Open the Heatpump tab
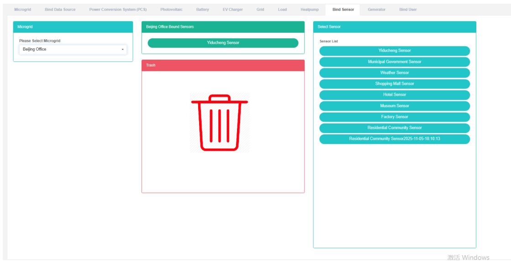The height and width of the screenshot is (261, 511). 310,10
